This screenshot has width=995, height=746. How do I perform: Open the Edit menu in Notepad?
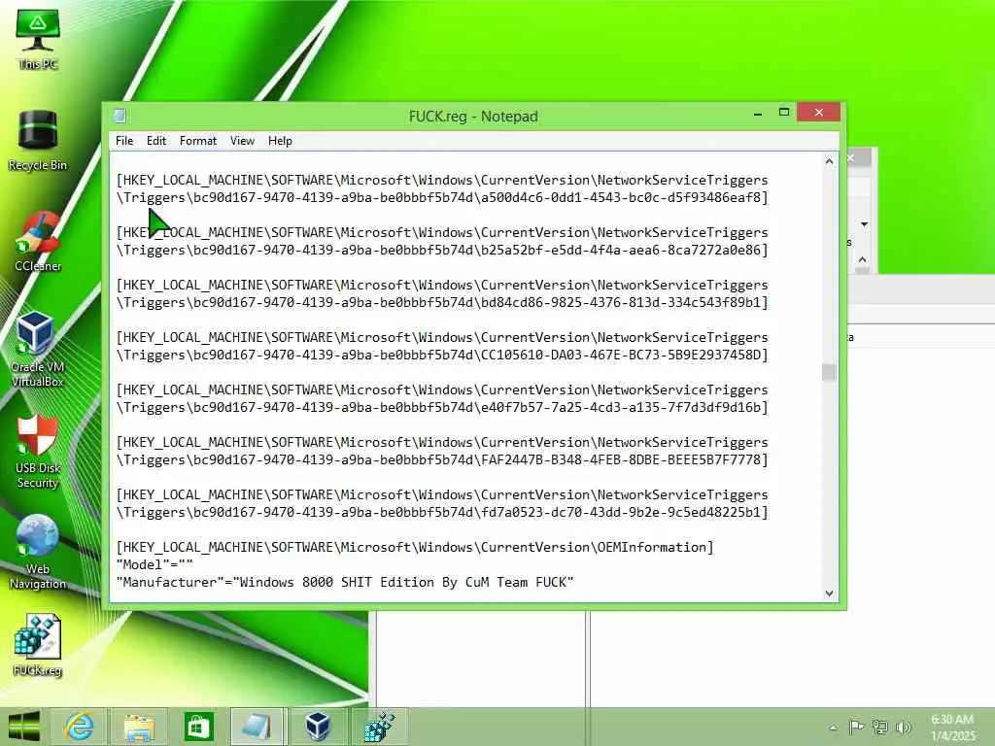(x=156, y=141)
